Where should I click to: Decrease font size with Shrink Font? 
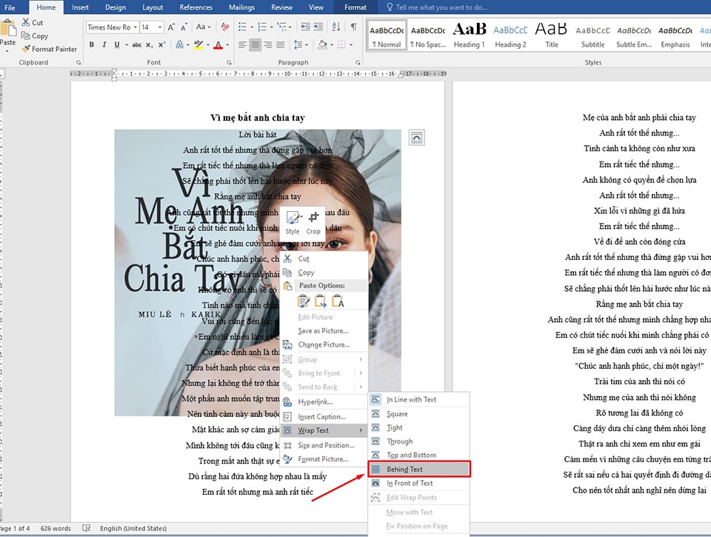(x=184, y=27)
